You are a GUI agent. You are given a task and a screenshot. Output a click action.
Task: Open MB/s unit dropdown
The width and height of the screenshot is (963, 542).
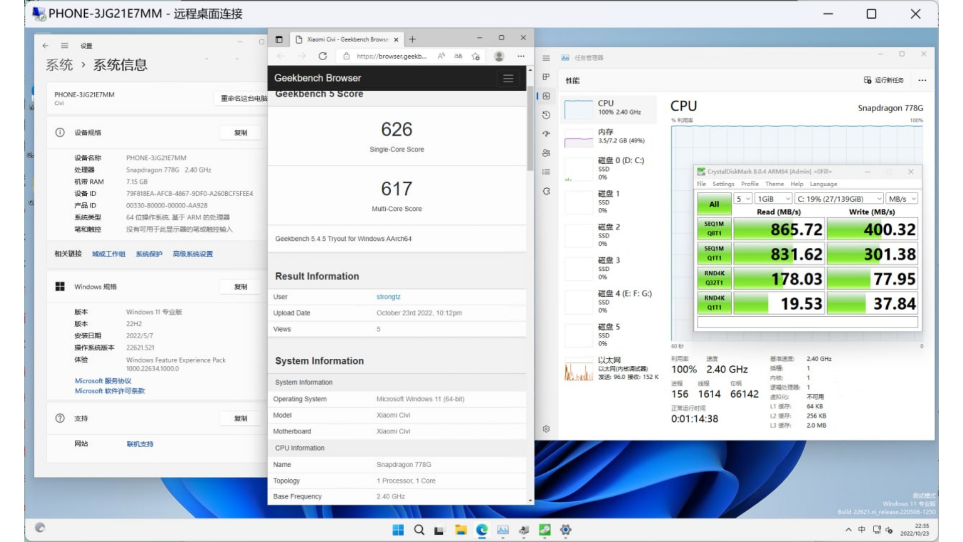pyautogui.click(x=901, y=199)
